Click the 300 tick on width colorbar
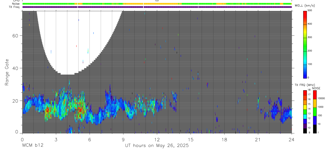328x151 pixels. click(310, 37)
